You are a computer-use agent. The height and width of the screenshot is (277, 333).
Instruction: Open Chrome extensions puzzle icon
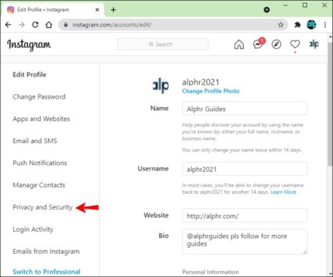pyautogui.click(x=298, y=25)
